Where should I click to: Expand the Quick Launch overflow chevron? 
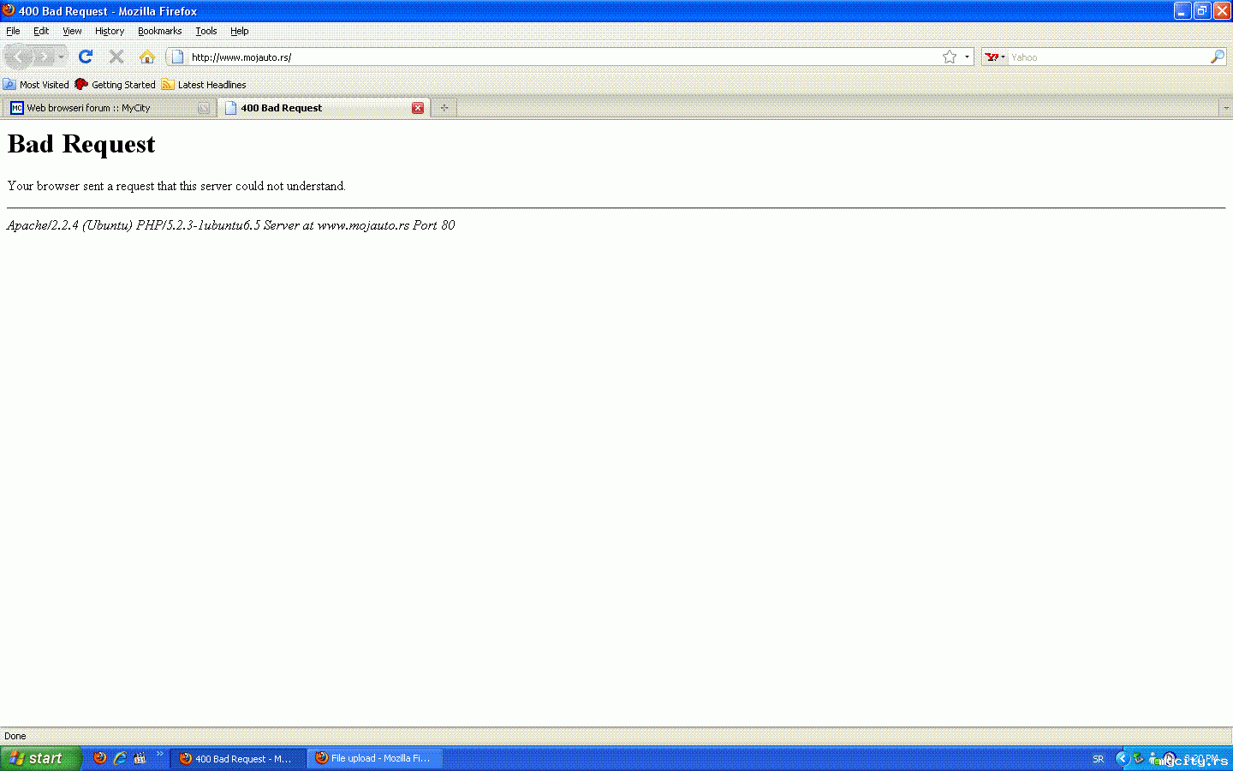[x=159, y=755]
